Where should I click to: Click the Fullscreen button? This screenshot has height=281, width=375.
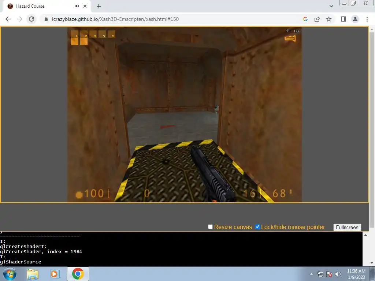347,227
